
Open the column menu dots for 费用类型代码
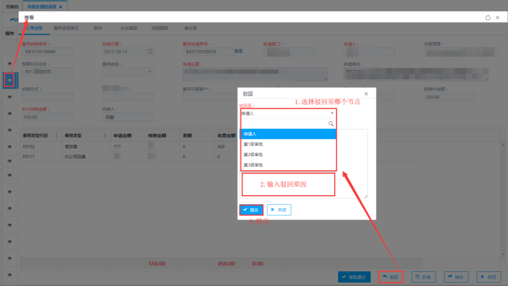point(56,135)
